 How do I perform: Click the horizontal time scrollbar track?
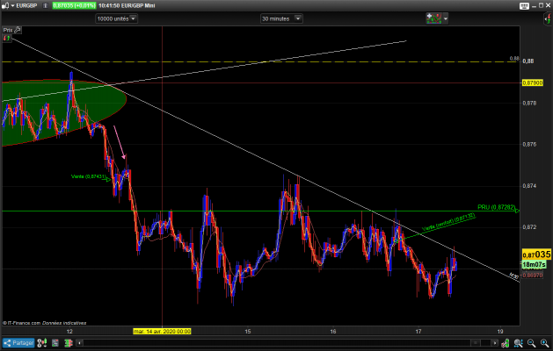click(277, 342)
